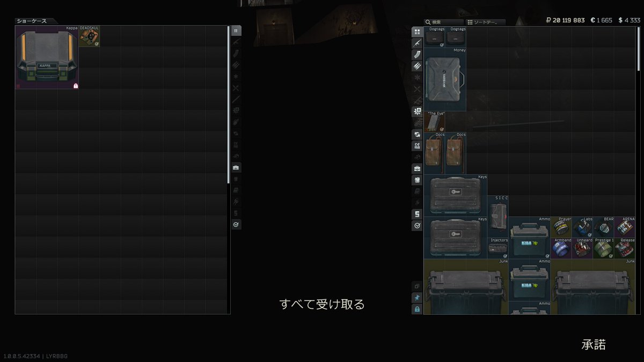The height and width of the screenshot is (362, 644).
Task: Filter stash by ammo rounds icon
Action: pos(417,66)
